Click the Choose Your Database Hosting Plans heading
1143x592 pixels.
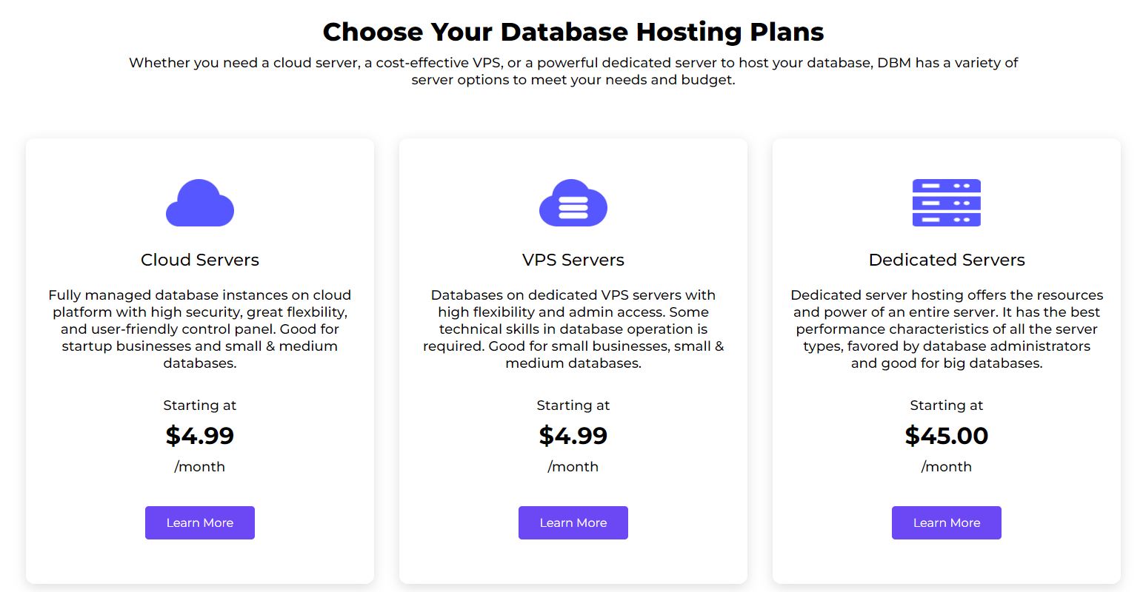(x=573, y=32)
